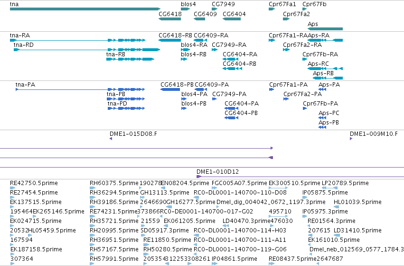
Task: Click the EK024715.5prime EST label
Action: click(x=36, y=221)
